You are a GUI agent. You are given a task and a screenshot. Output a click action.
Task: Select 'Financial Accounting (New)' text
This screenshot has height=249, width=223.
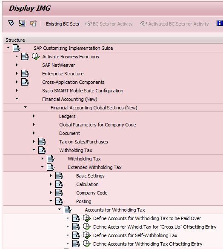[x=69, y=99]
